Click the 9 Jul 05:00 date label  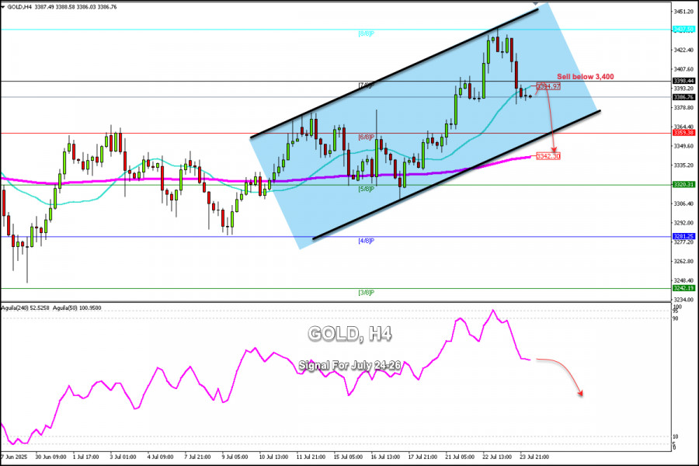[235, 457]
